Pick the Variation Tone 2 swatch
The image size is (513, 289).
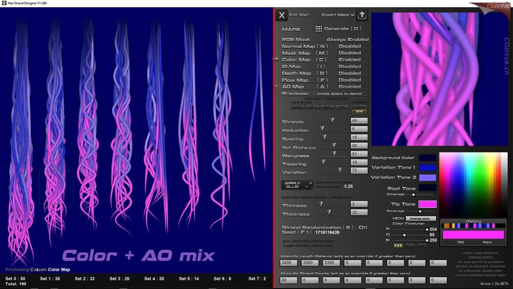tap(427, 178)
